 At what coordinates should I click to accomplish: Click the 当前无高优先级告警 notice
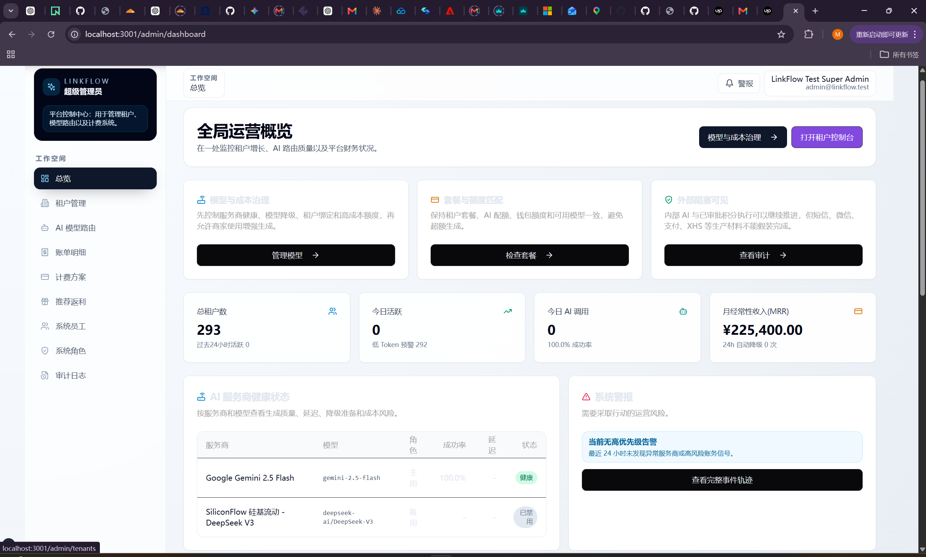tap(722, 447)
